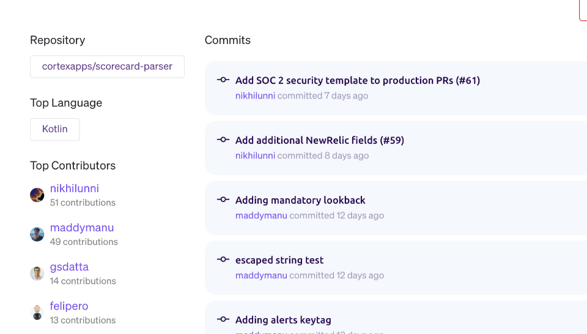Viewport: 587px width, 334px height.
Task: Open commit titled Add SOC 2 security template
Action: [358, 81]
